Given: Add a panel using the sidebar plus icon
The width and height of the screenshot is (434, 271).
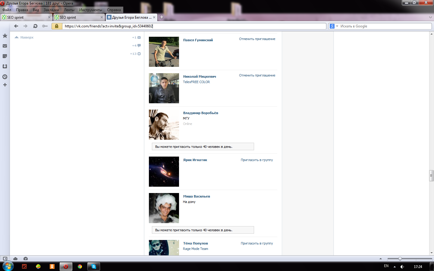Looking at the screenshot, I should (x=5, y=85).
